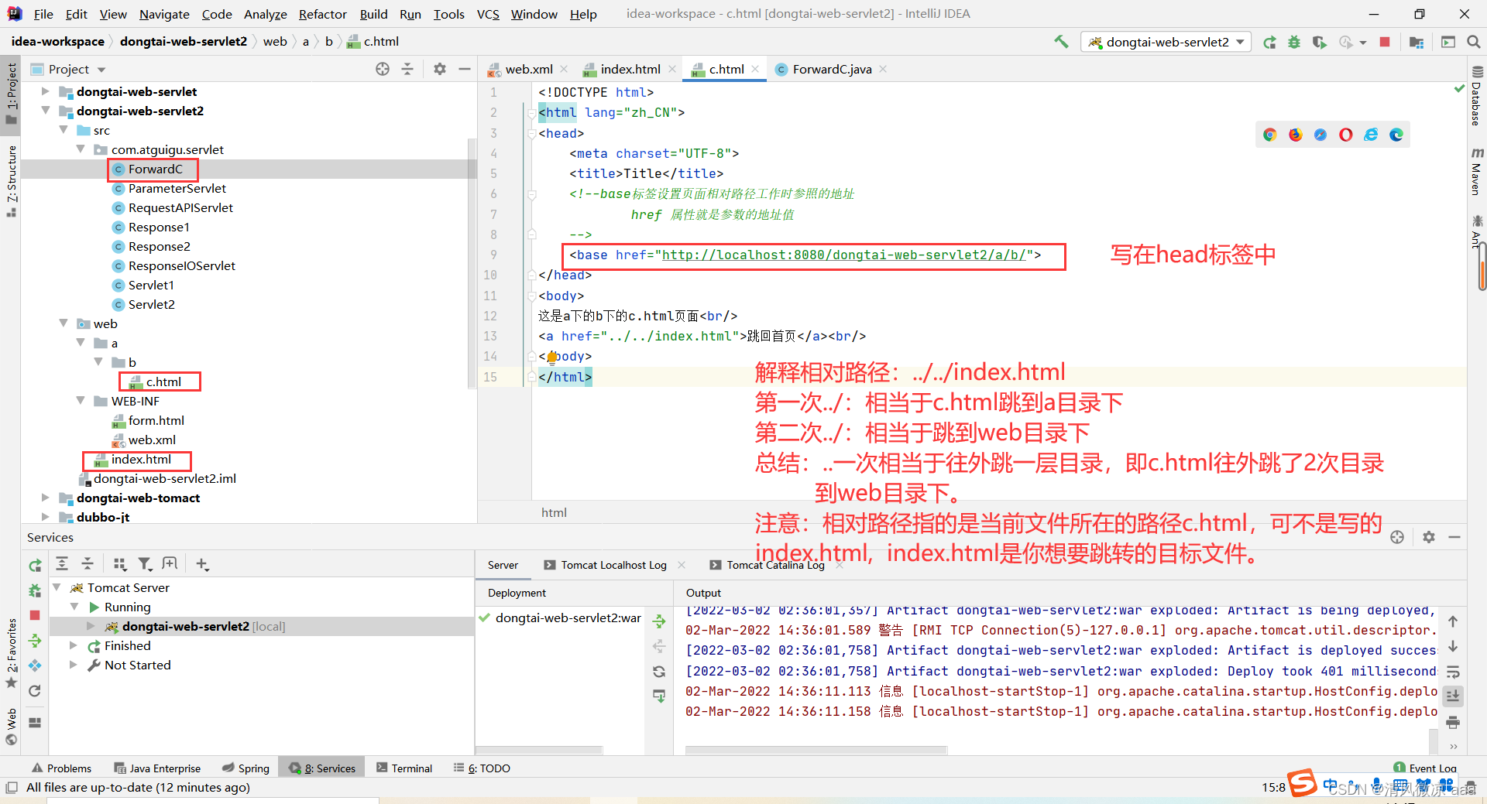This screenshot has width=1487, height=804.
Task: Click the base href localhost URL link
Action: (x=843, y=255)
